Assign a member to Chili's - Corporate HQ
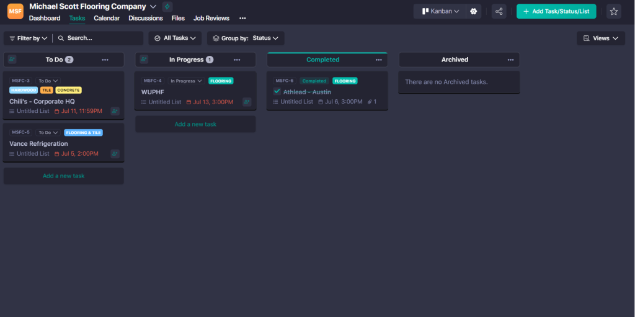This screenshot has width=635, height=317. coord(115,111)
